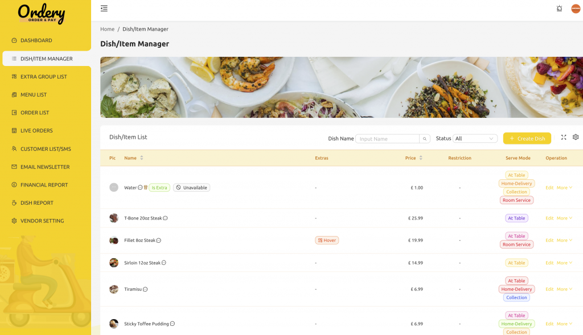Expand More options for T-Bone 20oz Steak
The height and width of the screenshot is (335, 583).
click(564, 218)
